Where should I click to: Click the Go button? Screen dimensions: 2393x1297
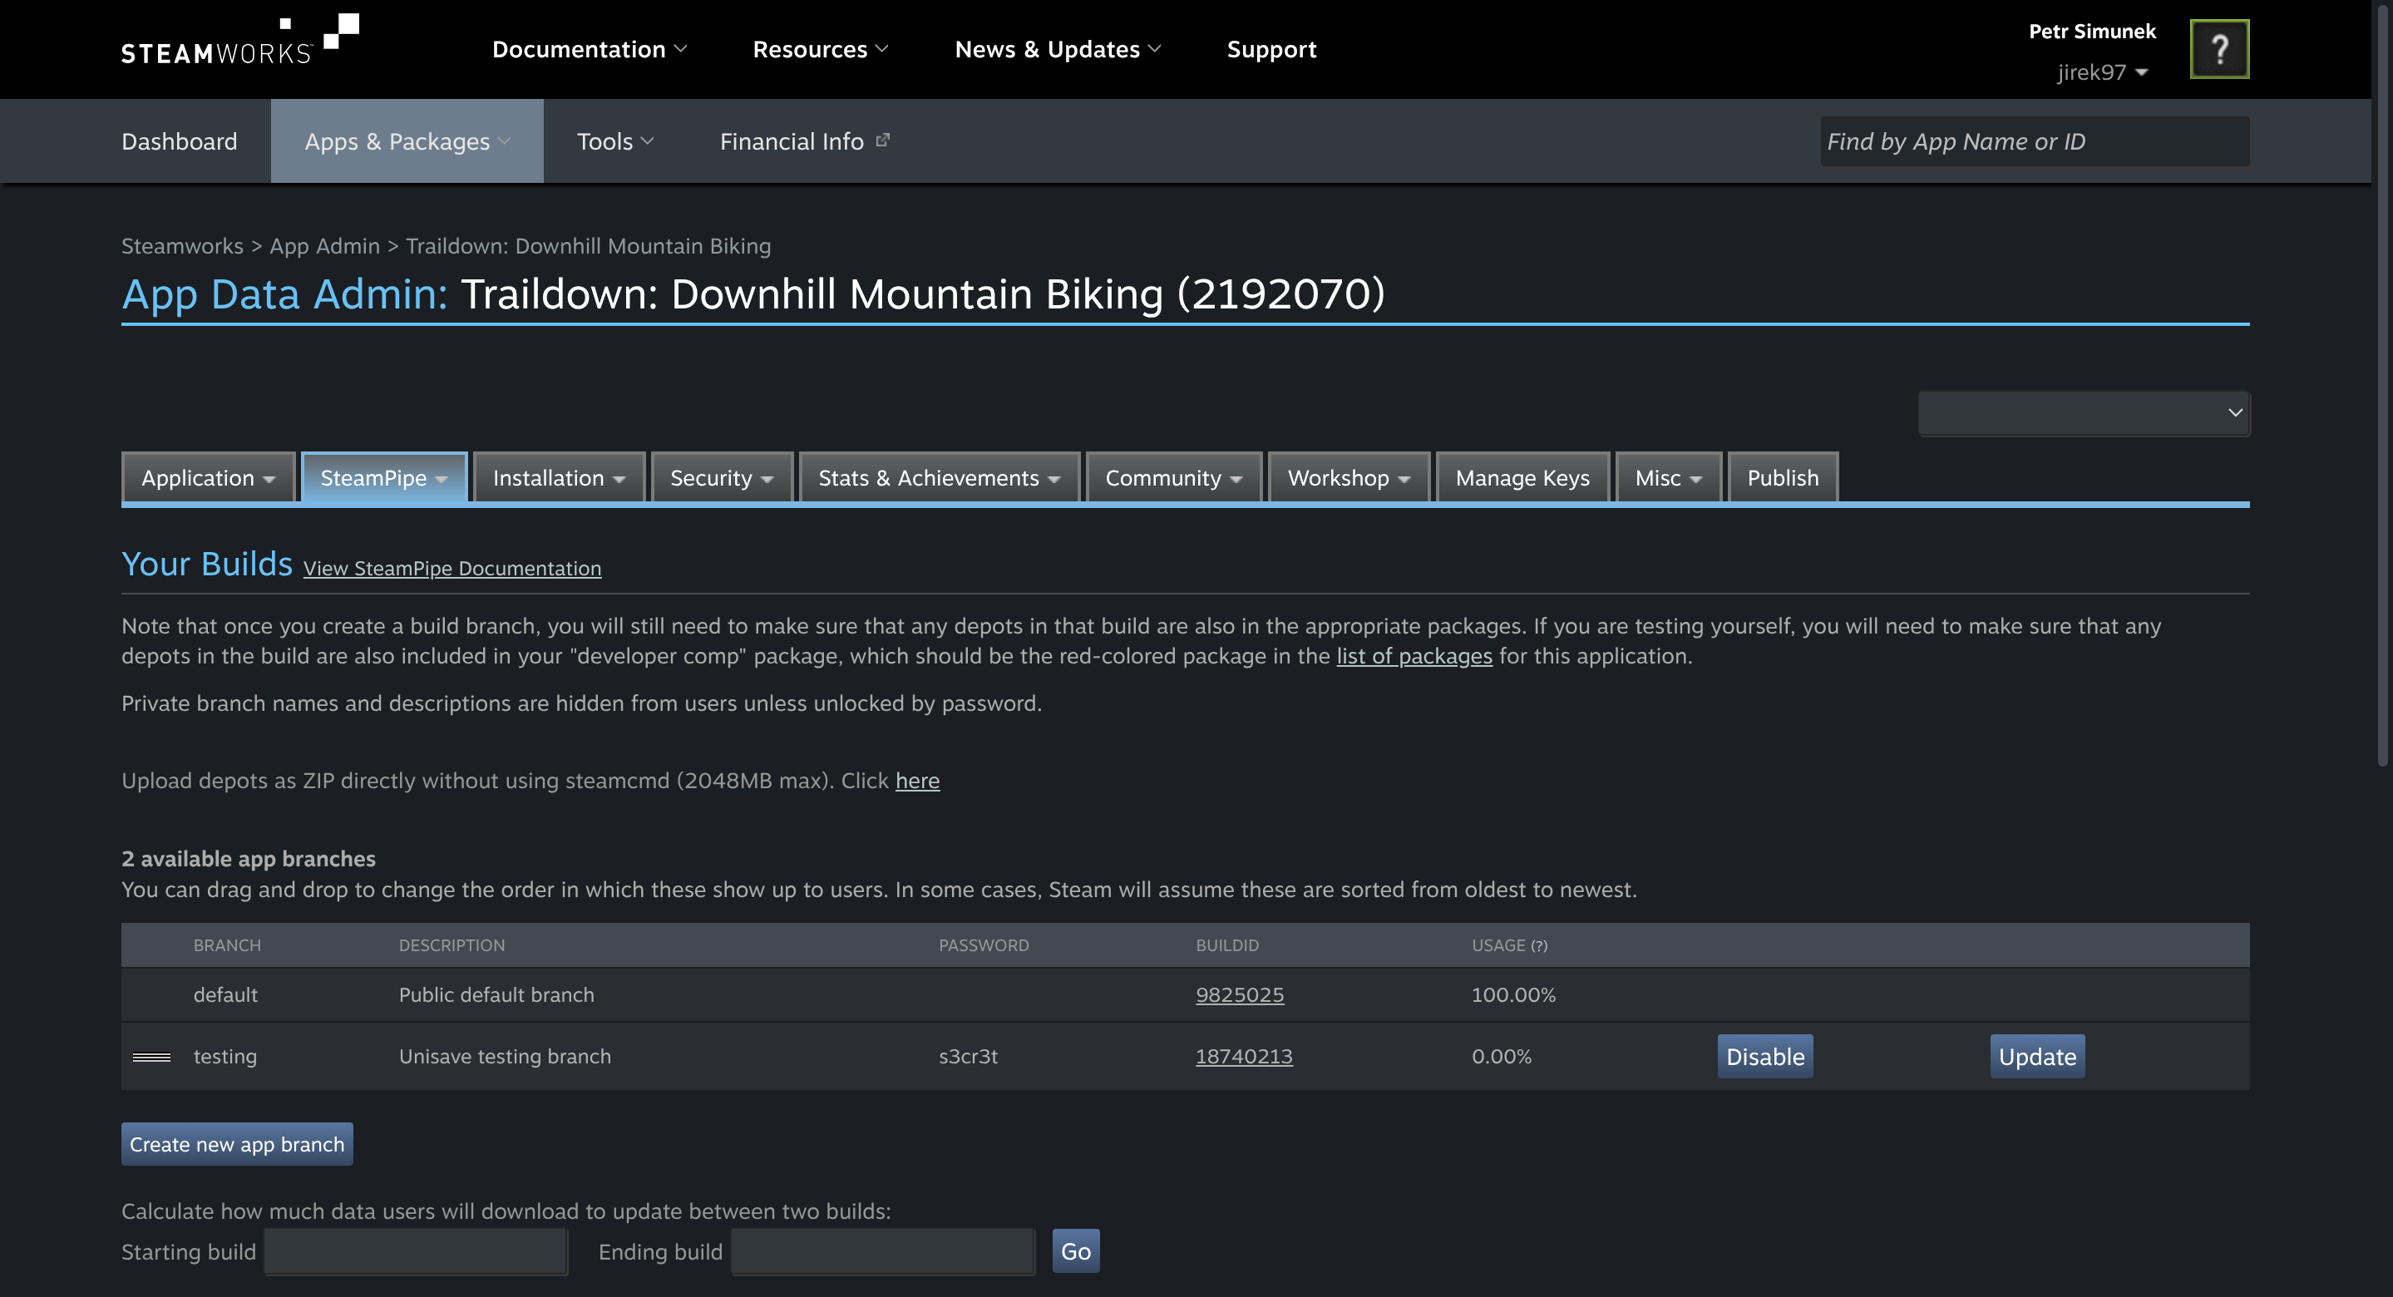[1076, 1251]
